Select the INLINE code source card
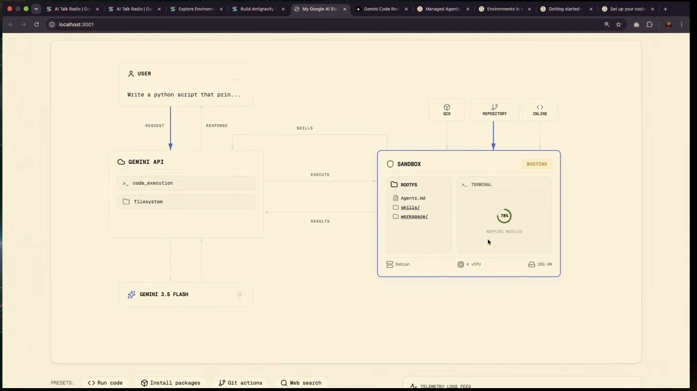 (x=540, y=110)
